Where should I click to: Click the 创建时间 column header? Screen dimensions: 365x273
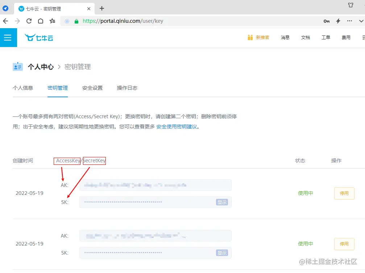tap(23, 161)
